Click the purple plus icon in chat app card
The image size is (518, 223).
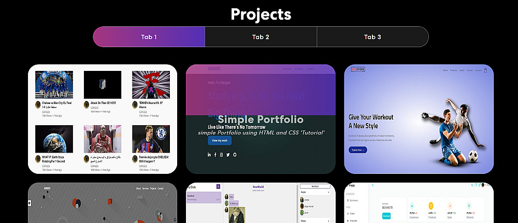218,187
